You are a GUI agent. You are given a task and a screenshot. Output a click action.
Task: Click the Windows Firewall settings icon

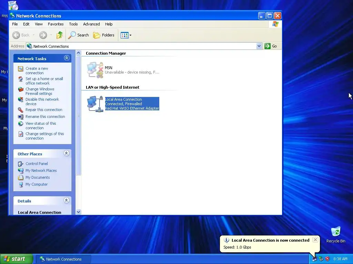pyautogui.click(x=20, y=89)
